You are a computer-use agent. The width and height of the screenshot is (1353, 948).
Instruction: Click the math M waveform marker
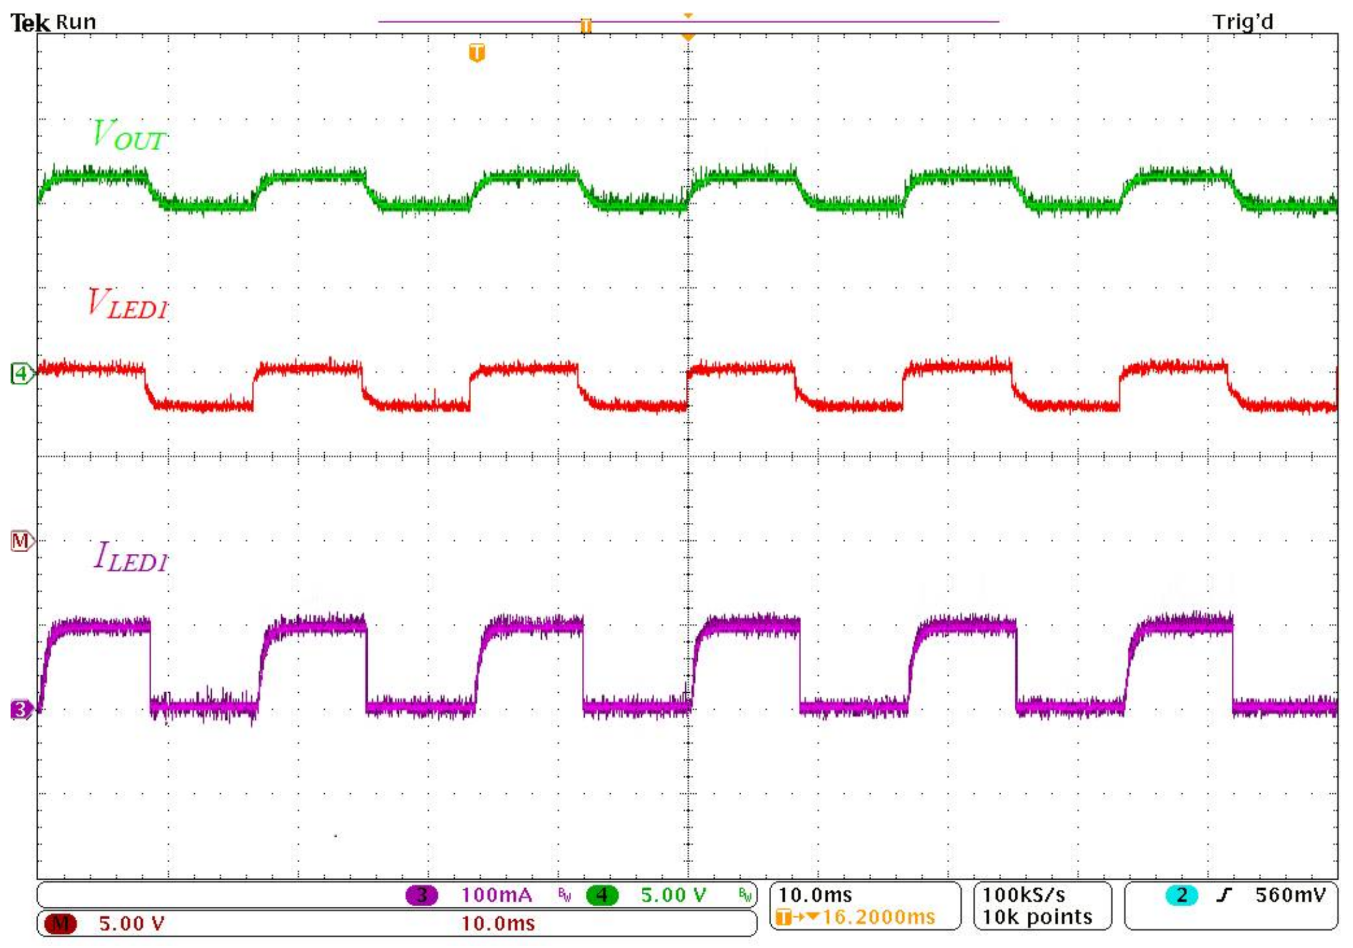(x=22, y=540)
